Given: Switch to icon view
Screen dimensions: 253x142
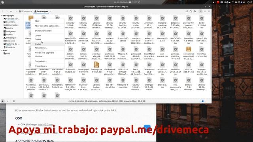Looking at the screenshot, I should (x=200, y=11).
